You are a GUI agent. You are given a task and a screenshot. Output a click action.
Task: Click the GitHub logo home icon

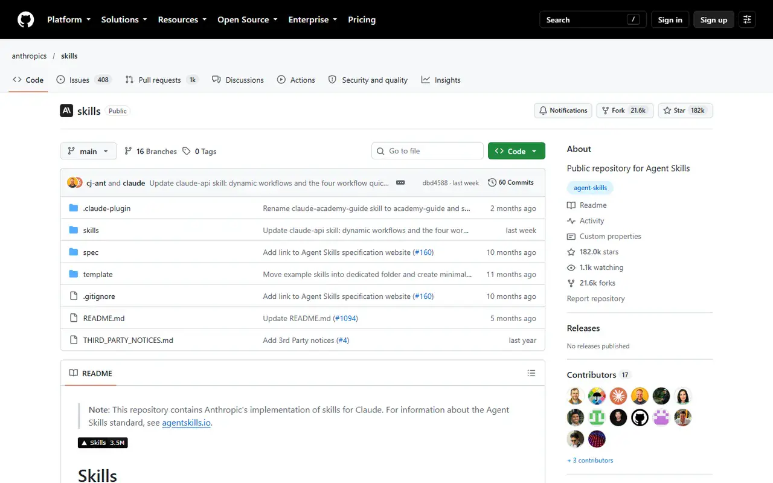coord(25,20)
